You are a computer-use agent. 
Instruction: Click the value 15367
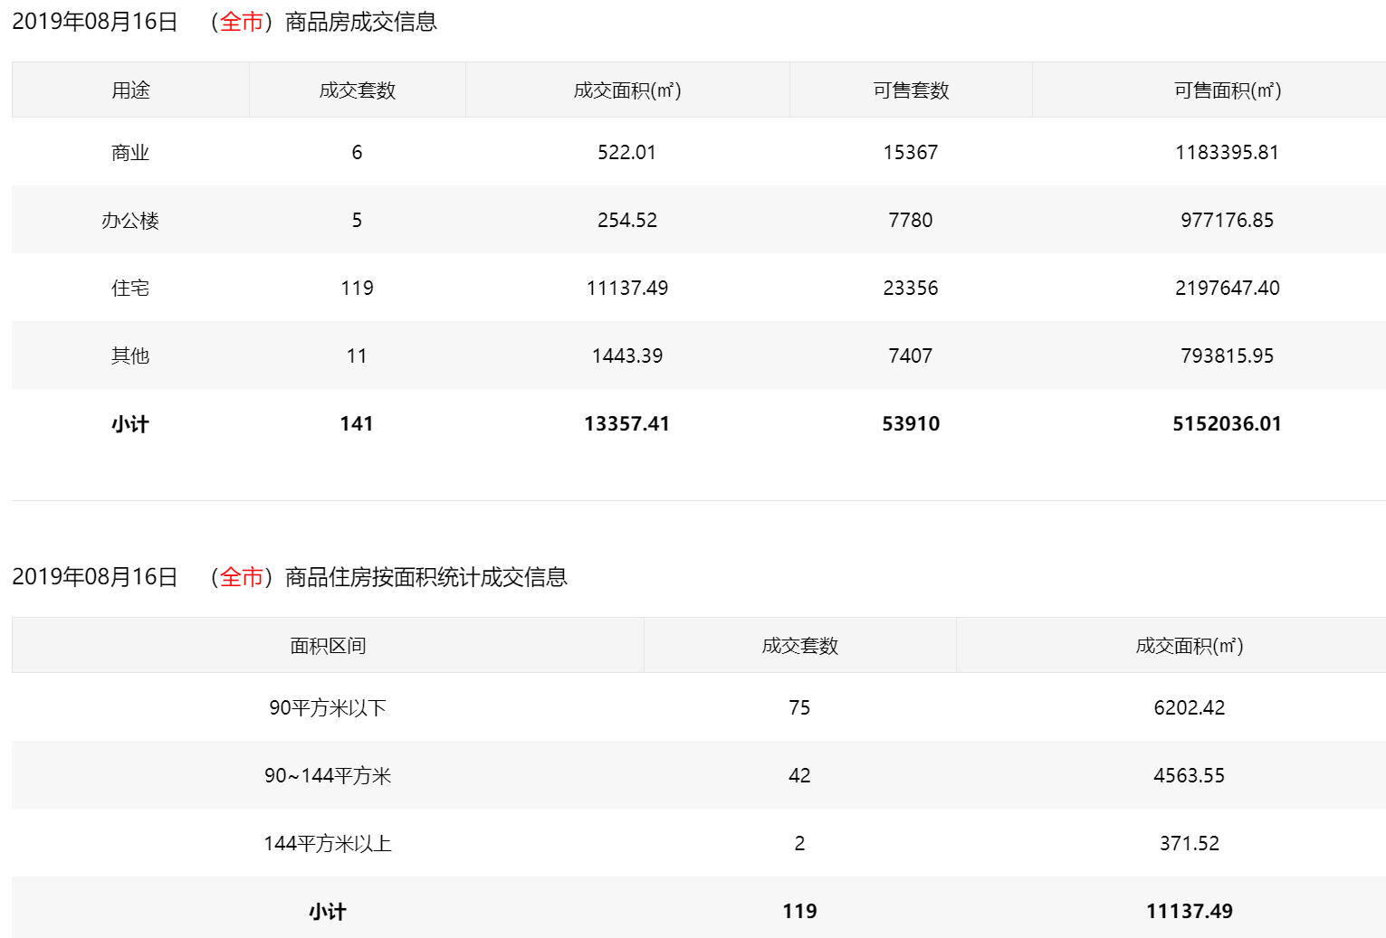911,152
